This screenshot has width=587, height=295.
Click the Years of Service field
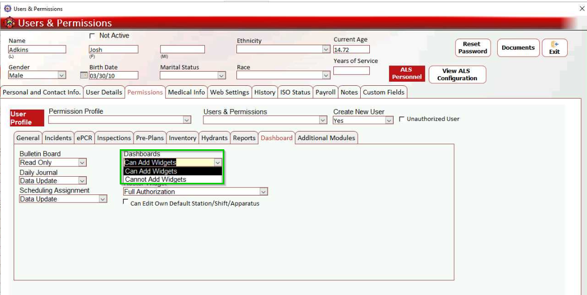pyautogui.click(x=351, y=71)
